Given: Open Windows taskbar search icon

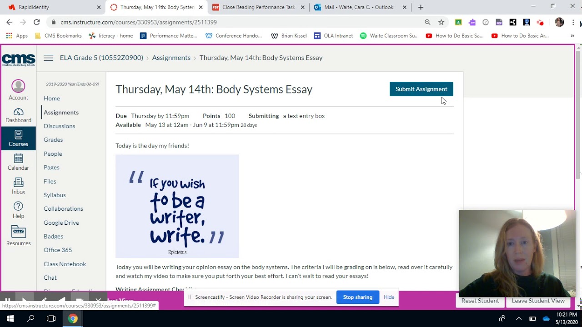Looking at the screenshot, I should (x=31, y=318).
